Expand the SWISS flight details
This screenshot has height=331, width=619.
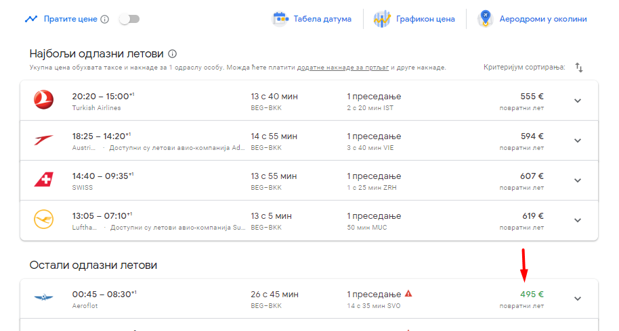click(578, 180)
